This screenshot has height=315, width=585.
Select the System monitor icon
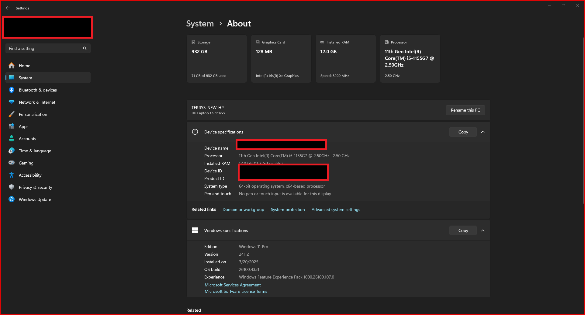(12, 78)
